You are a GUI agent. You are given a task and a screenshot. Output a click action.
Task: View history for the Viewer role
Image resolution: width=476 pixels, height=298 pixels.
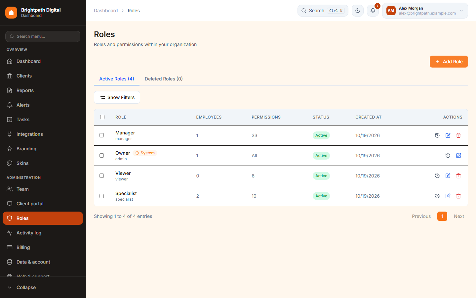point(437,176)
